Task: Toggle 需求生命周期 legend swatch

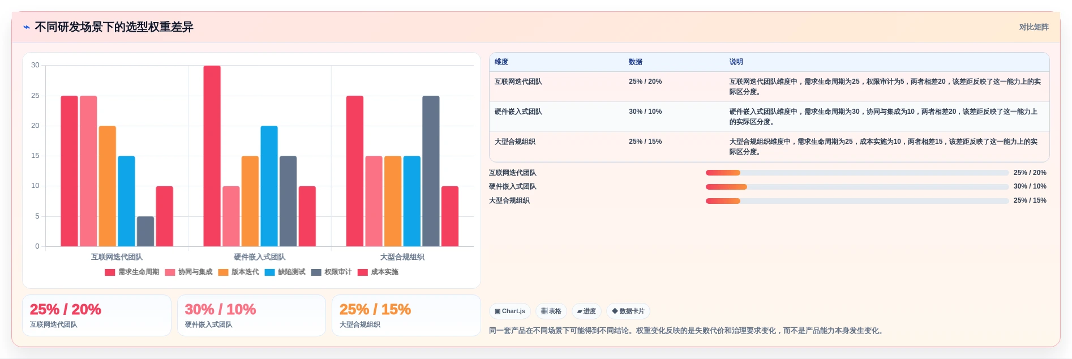Action: point(110,272)
